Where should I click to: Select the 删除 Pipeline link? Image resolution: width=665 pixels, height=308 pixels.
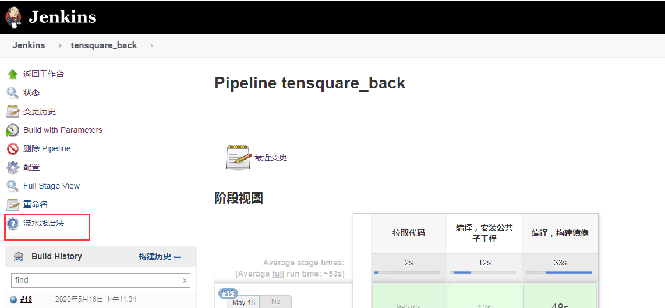pos(47,148)
